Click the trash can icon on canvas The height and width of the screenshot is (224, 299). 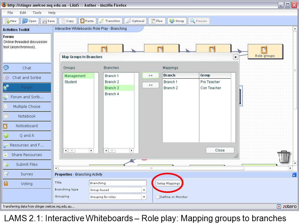coord(284,156)
